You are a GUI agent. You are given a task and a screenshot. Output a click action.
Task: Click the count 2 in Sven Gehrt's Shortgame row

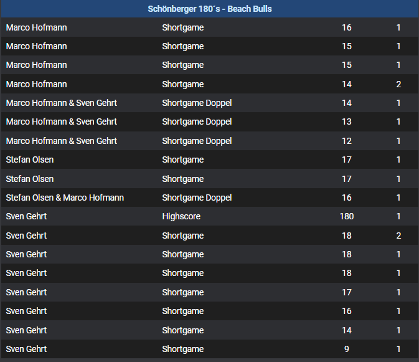pyautogui.click(x=398, y=236)
